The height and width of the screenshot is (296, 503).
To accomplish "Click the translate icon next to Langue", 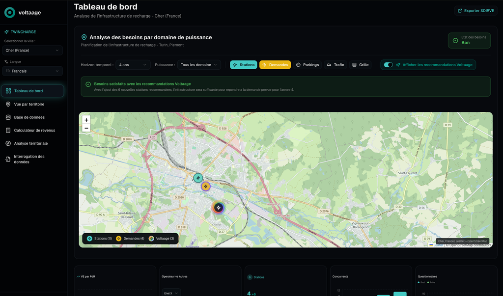I will pos(6,61).
